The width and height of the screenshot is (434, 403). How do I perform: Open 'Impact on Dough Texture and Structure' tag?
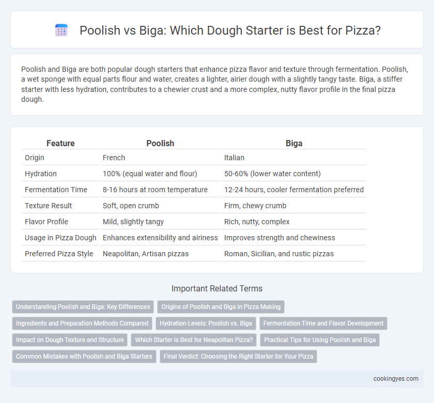click(70, 340)
